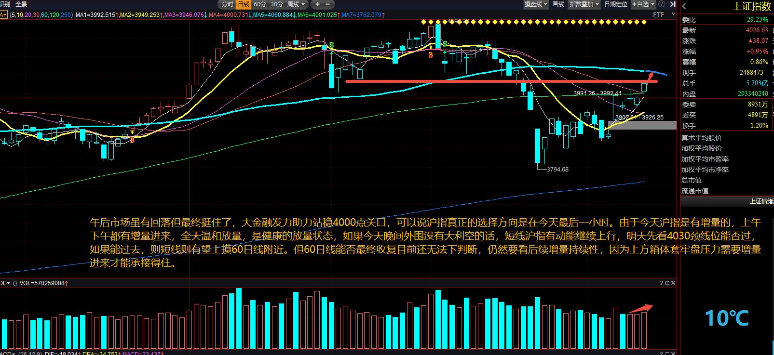Click the 日期定位 button
The width and height of the screenshot is (774, 355).
(616, 4)
